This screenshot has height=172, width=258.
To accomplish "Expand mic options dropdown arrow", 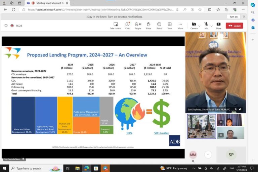I will point(212,26).
